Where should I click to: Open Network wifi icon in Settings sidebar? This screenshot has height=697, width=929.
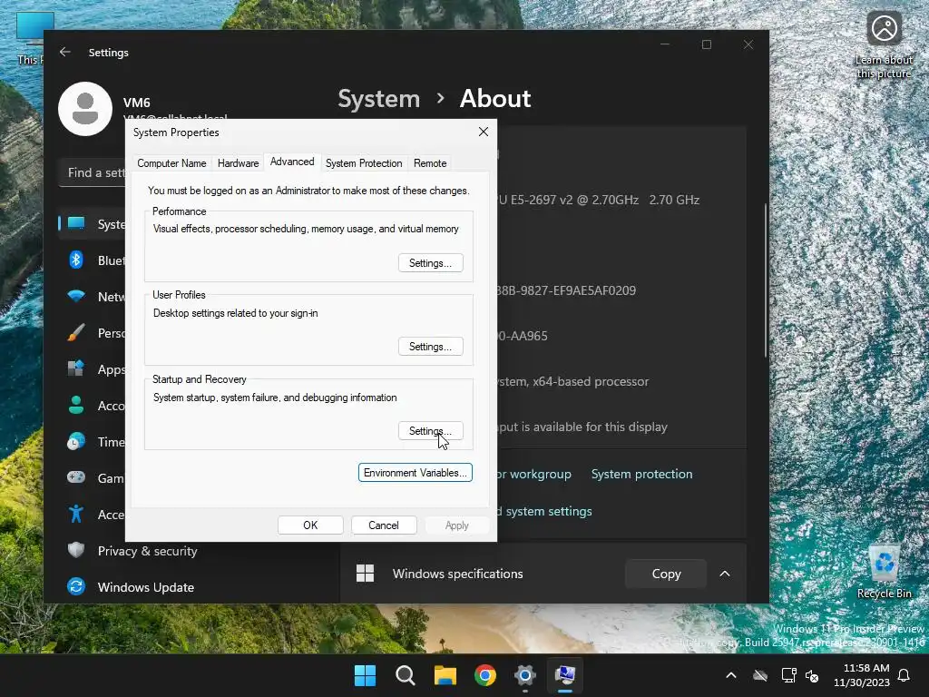coord(76,296)
